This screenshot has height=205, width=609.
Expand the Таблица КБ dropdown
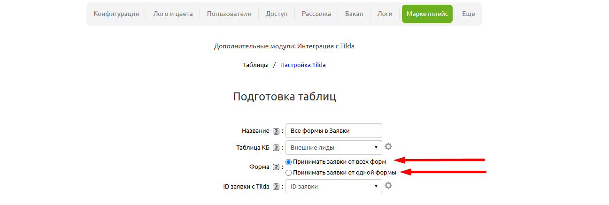point(333,147)
